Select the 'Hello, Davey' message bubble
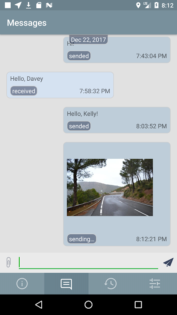Screen dimensions: 177x315 (x=60, y=85)
